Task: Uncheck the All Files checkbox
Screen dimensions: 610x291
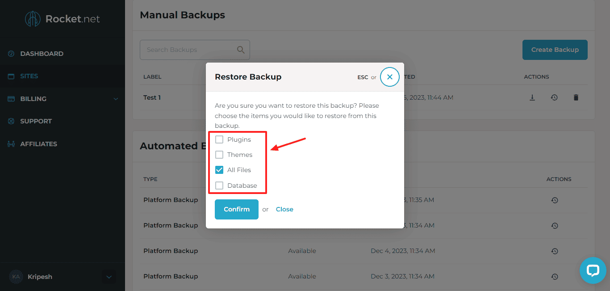Action: tap(219, 170)
